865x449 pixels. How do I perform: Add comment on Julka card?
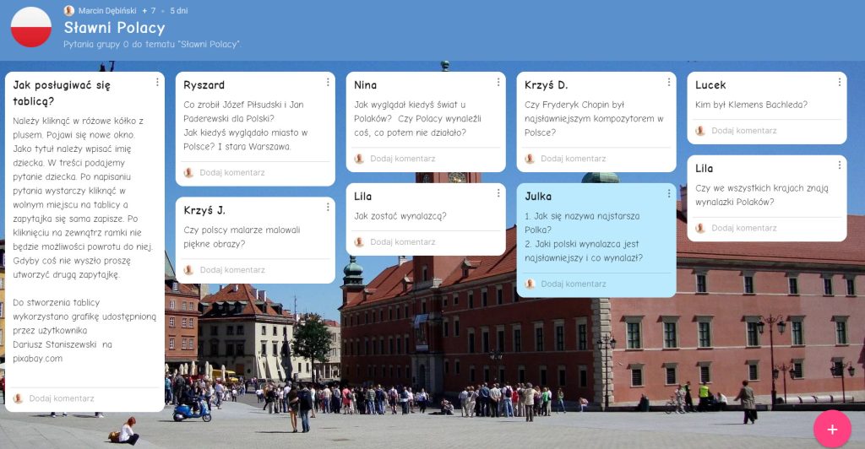tap(574, 284)
